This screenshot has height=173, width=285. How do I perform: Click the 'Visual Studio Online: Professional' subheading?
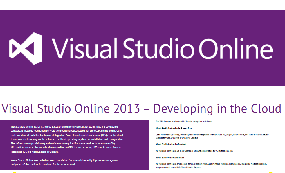(171, 144)
